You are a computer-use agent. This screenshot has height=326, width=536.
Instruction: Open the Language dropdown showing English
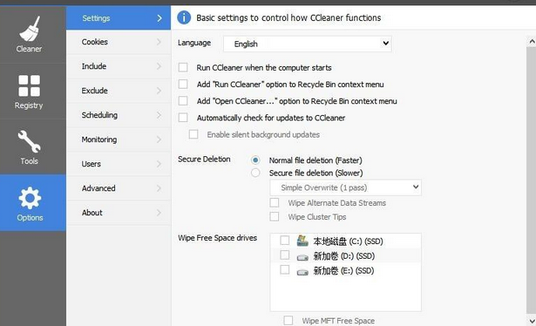[308, 44]
